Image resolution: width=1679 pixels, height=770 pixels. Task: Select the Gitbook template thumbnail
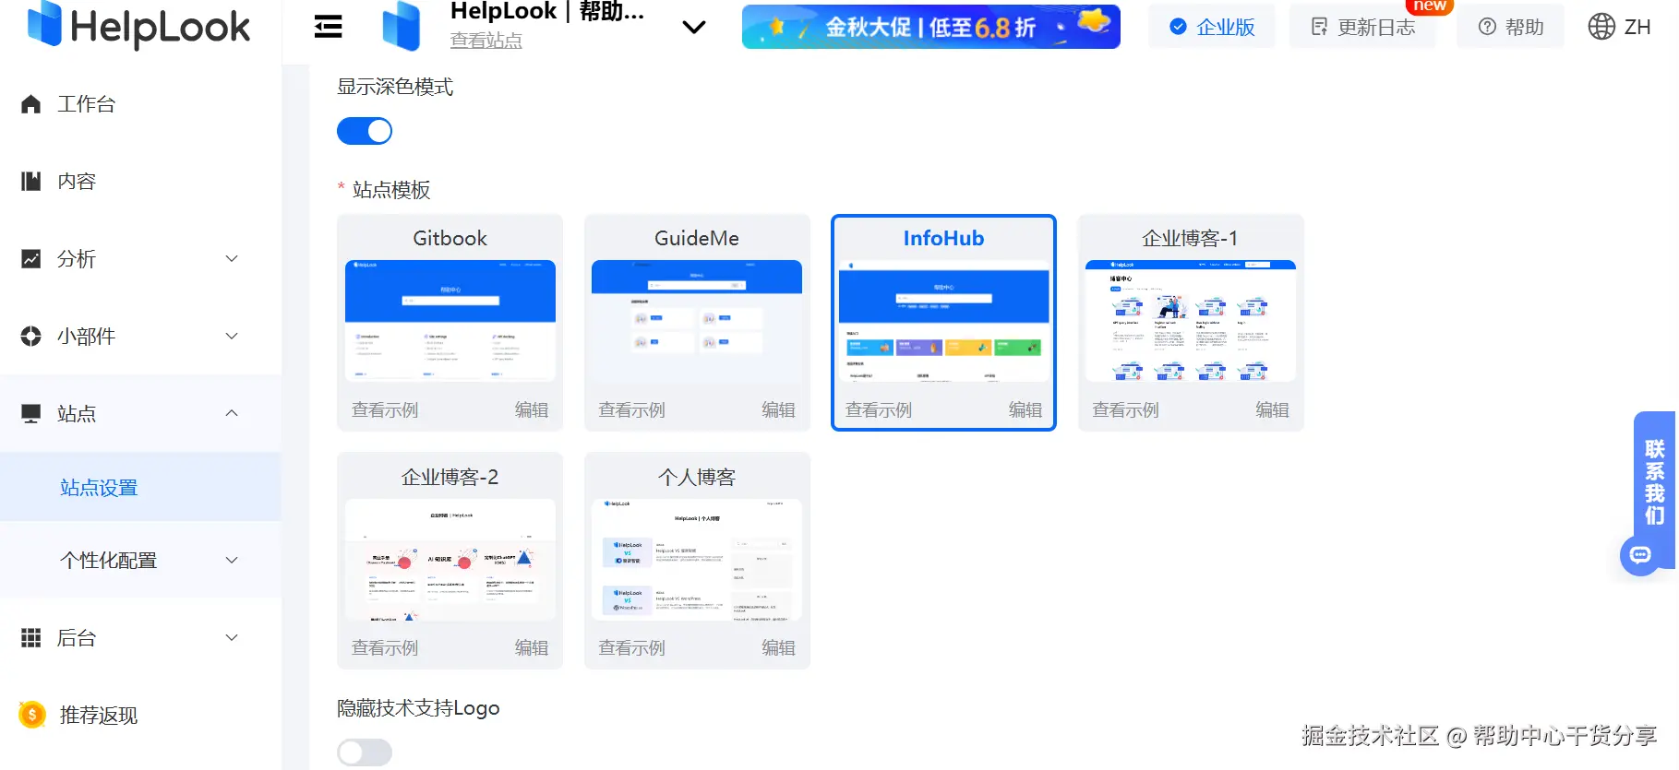click(450, 321)
